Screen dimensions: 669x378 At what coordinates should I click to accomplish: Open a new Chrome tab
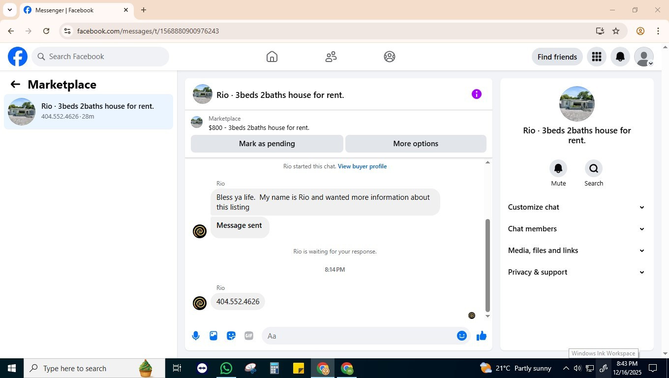144,10
